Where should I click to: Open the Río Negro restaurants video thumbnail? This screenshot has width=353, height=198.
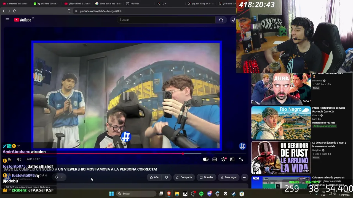point(281,123)
